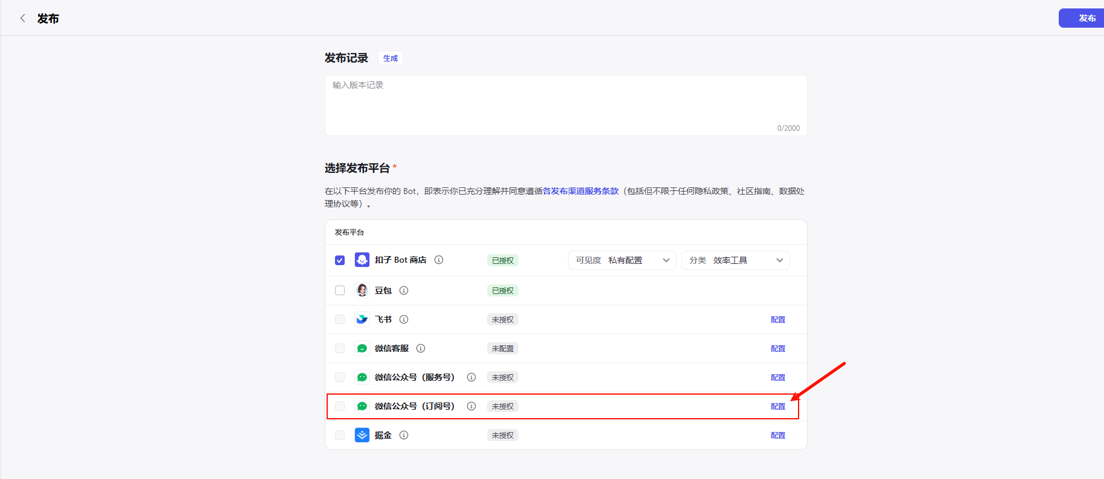Open the 各发布渠道服务条款 link
Image resolution: width=1104 pixels, height=479 pixels.
pos(580,191)
